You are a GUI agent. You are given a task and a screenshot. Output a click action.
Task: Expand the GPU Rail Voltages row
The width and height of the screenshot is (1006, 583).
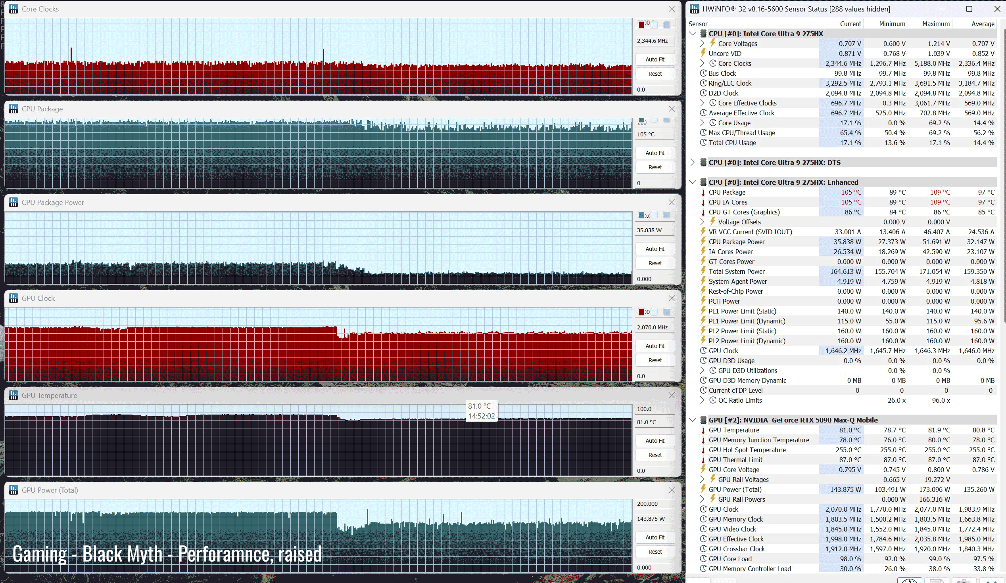pyautogui.click(x=702, y=479)
